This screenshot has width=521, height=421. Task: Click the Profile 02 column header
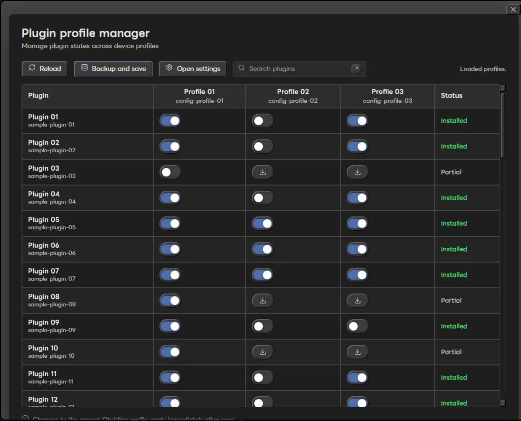point(293,96)
